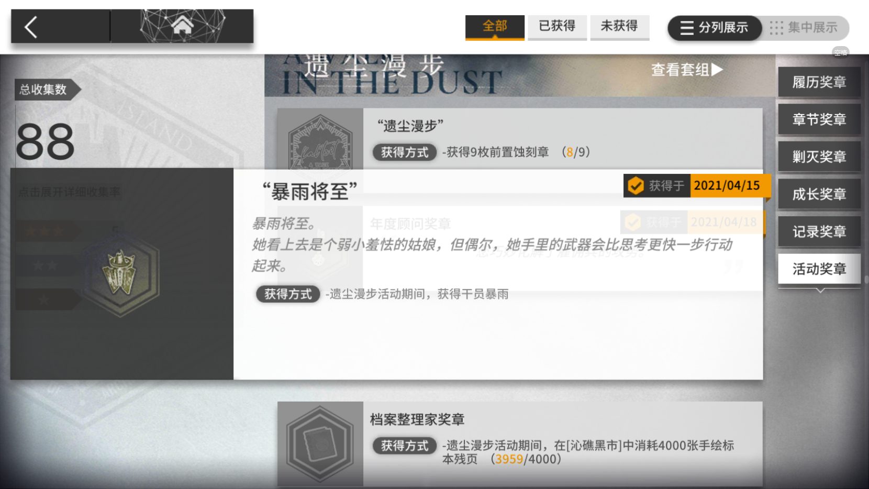Switch to 分列展示 list view
This screenshot has width=869, height=489.
pyautogui.click(x=714, y=28)
